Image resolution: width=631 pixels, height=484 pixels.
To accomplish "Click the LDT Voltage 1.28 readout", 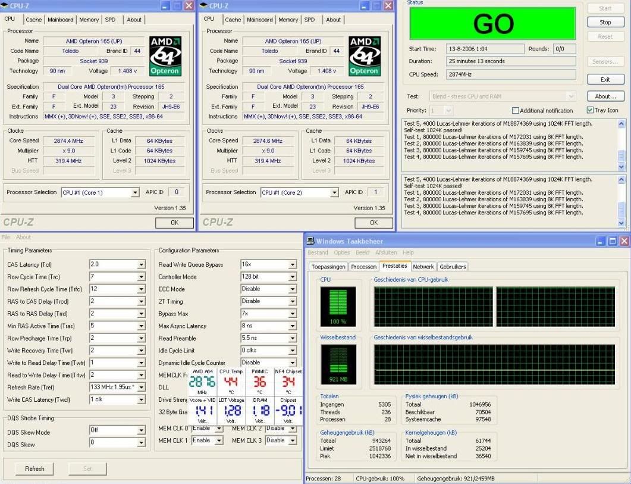I will pos(231,411).
